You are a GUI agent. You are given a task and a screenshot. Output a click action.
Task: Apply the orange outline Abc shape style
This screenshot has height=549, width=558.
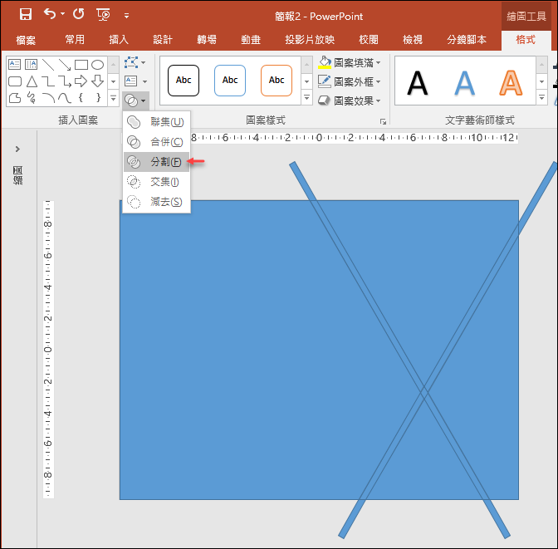tap(277, 81)
